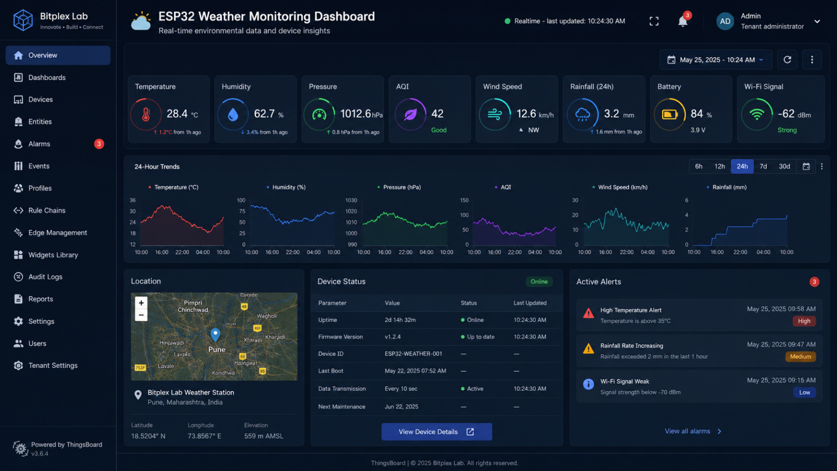Click the Alarms red count badge in sidebar
This screenshot has width=837, height=471.
(99, 144)
